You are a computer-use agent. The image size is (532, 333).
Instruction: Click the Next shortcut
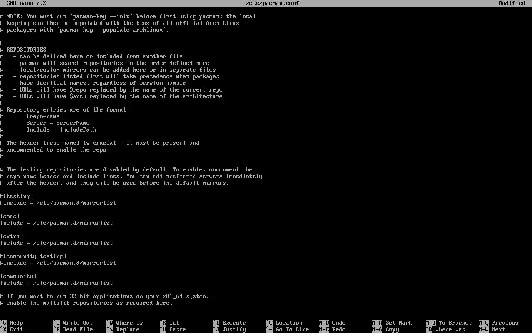492,329
